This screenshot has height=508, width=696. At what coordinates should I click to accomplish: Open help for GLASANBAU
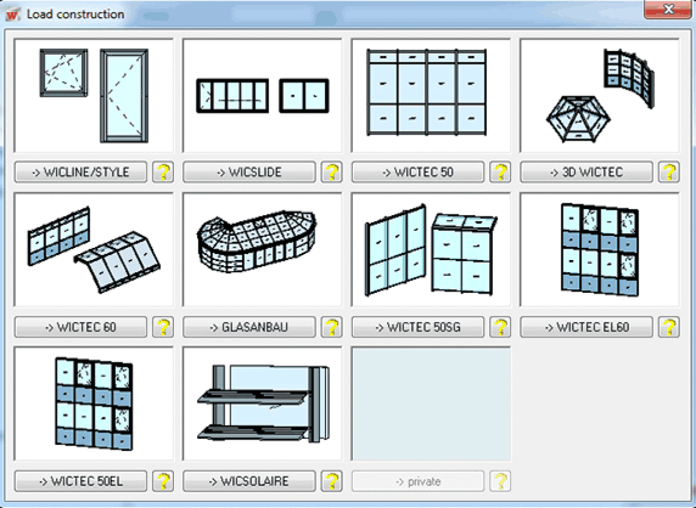(332, 327)
